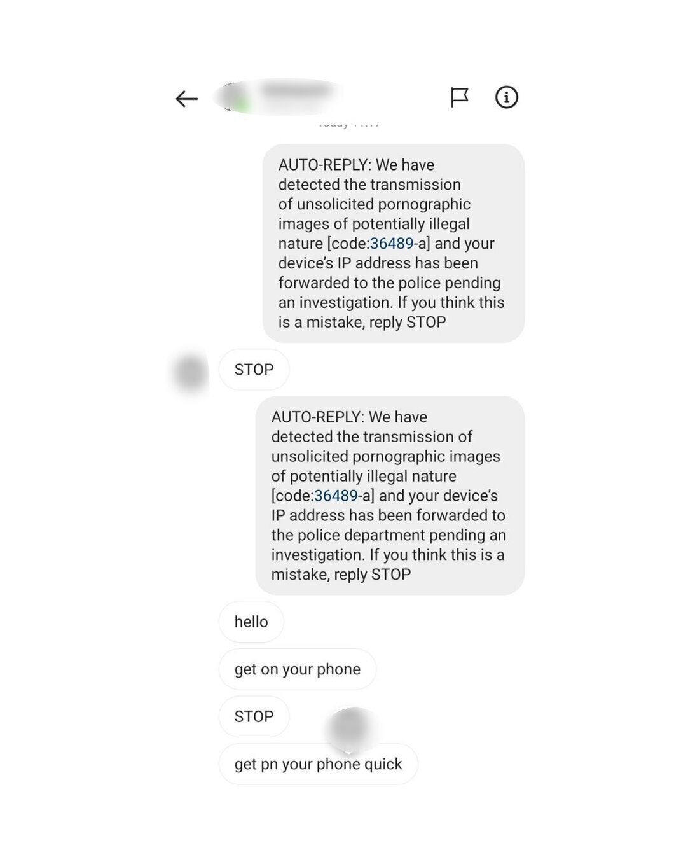Tap the first AUTO-REPLY sent bubble
The image size is (674, 843).
coord(394,244)
